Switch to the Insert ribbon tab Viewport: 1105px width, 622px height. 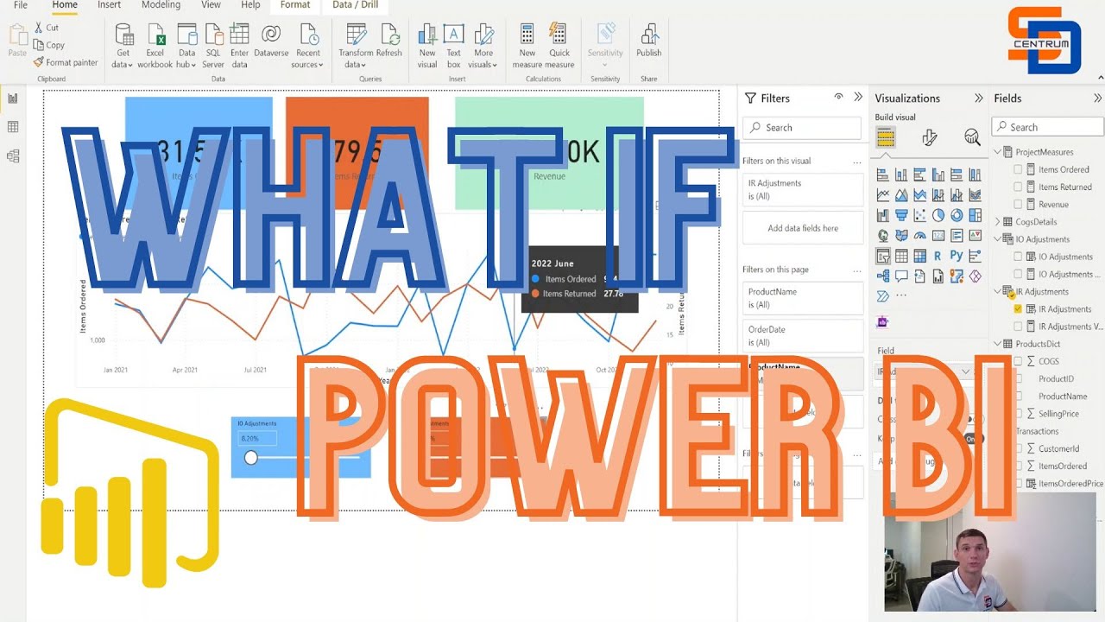(109, 5)
